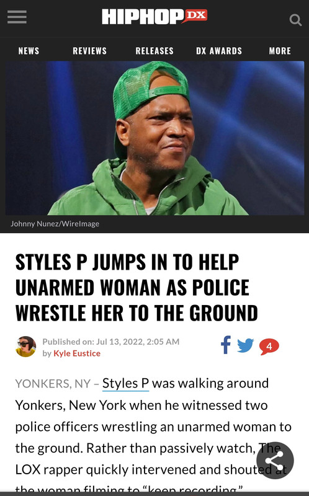Click the HipHopDX logo
309x496 pixels.
154,17
